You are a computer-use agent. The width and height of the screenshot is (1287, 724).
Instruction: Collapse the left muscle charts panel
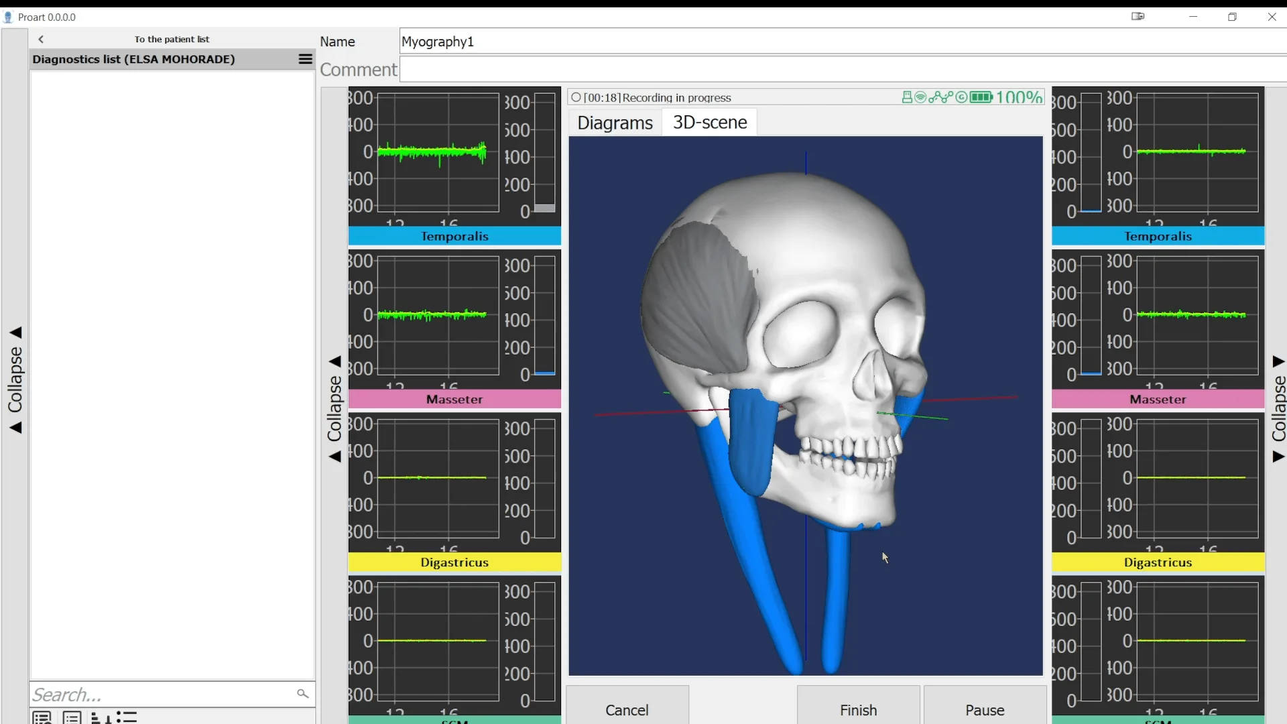point(334,409)
